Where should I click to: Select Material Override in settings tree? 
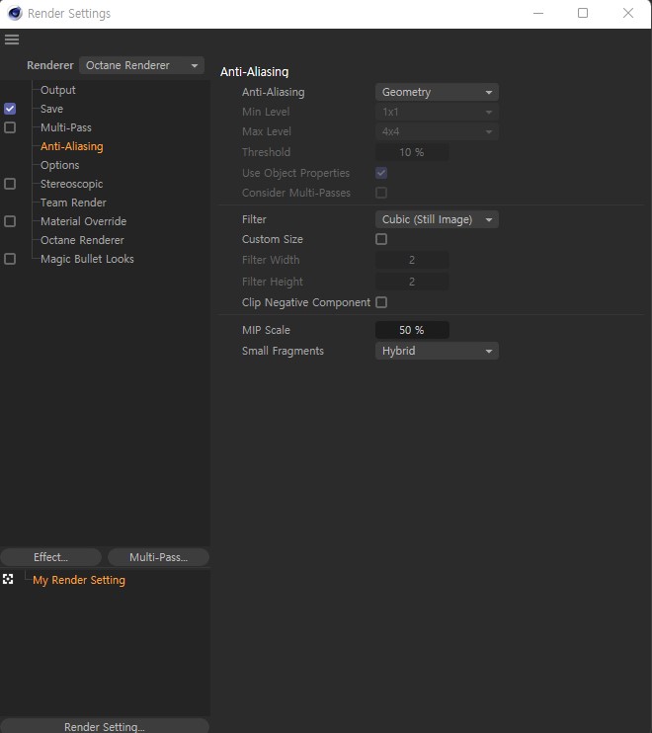[x=84, y=221]
